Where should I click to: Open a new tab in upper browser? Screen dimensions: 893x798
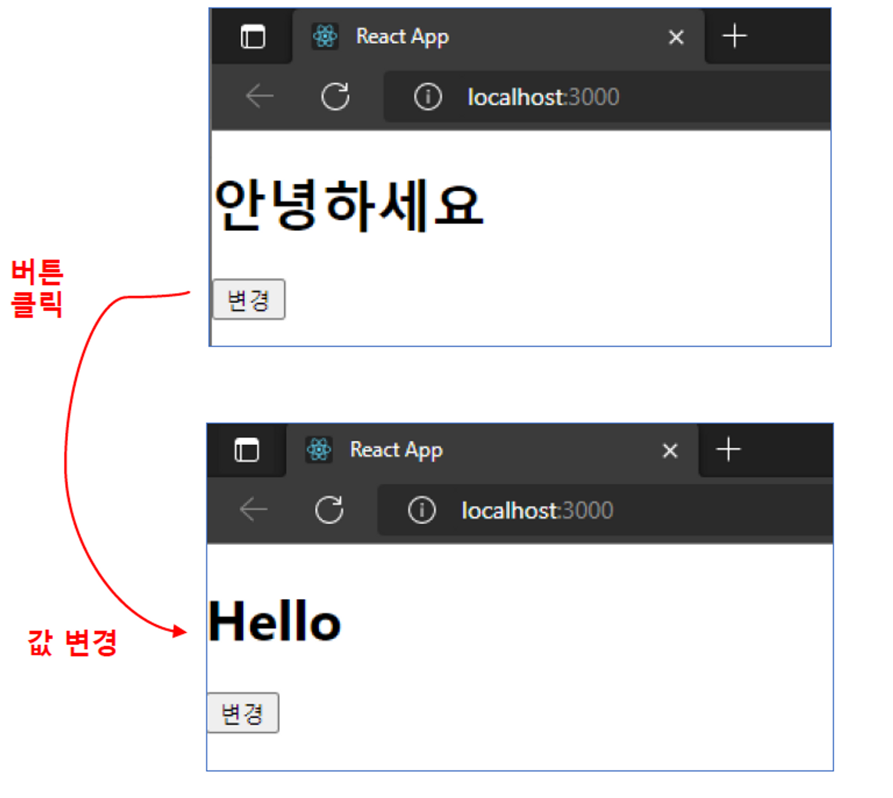734,37
